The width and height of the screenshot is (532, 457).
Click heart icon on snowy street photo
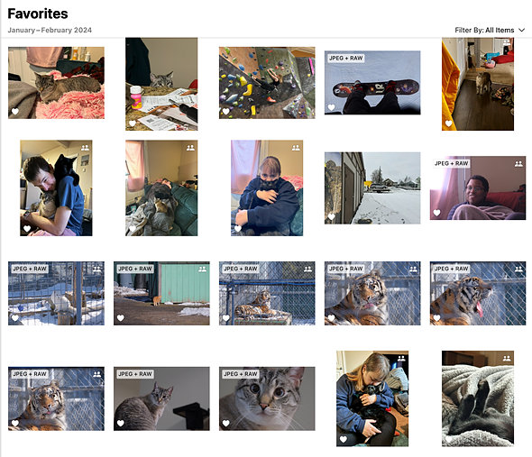(x=332, y=216)
